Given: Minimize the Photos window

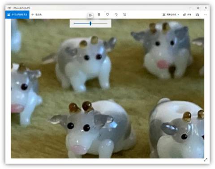Looking at the screenshot, I should 190,8.
